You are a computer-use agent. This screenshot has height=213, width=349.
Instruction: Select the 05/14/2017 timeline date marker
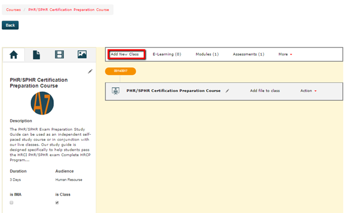coord(120,71)
